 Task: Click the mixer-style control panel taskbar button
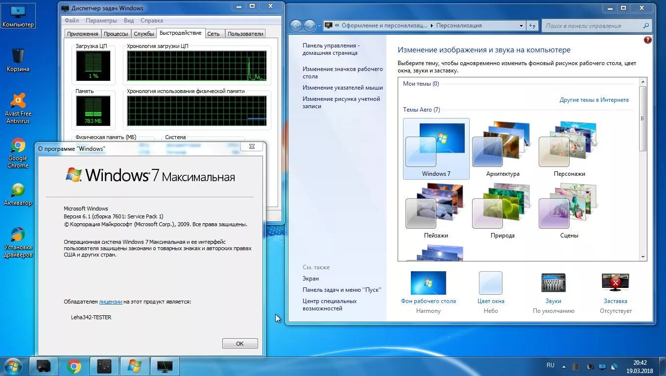(x=104, y=366)
